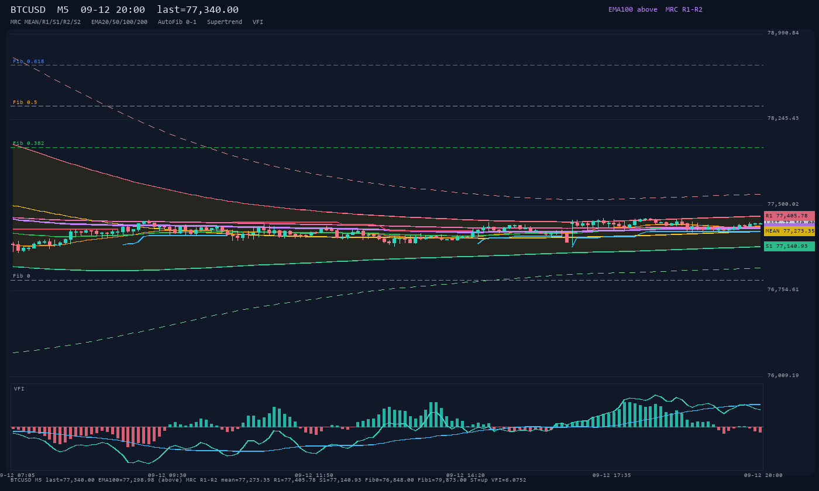Click the 09-12 17:35 time axis label

612,475
